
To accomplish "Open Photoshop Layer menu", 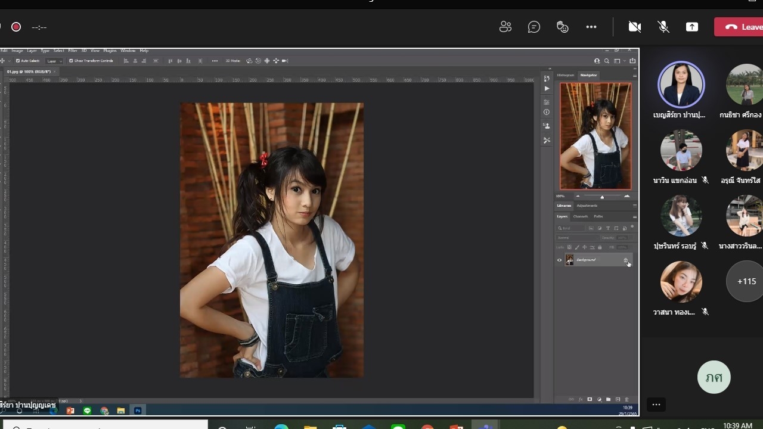I will (32, 51).
